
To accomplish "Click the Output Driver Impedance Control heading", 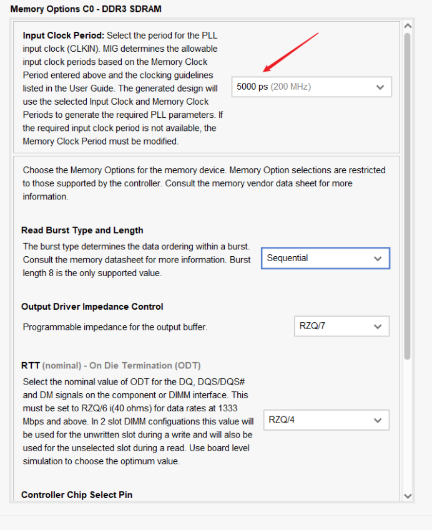I will [92, 307].
